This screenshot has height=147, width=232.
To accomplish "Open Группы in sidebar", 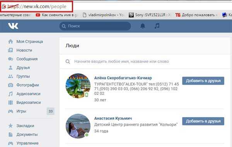I will (23, 76).
